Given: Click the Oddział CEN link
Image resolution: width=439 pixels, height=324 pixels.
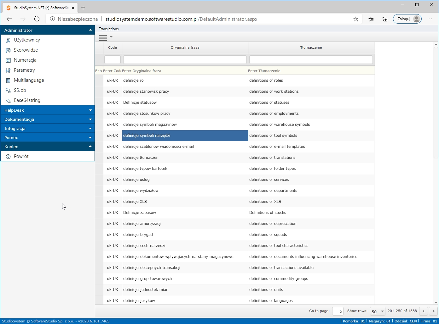Looking at the screenshot, I should (x=413, y=321).
